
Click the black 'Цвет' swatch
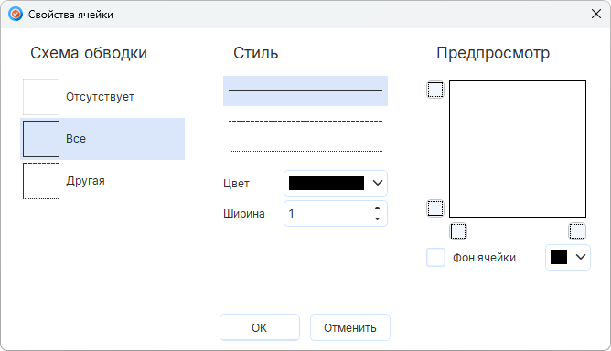click(x=327, y=183)
